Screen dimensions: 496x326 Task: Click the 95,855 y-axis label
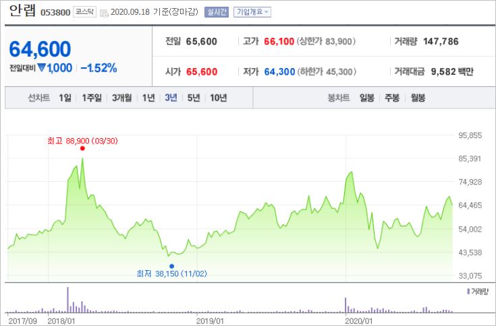click(470, 135)
